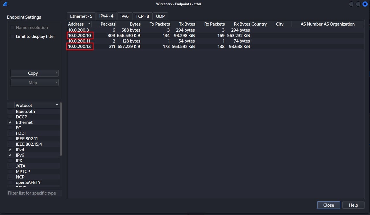Sort by the AS Number column header
This screenshot has width=370, height=215.
(x=307, y=24)
